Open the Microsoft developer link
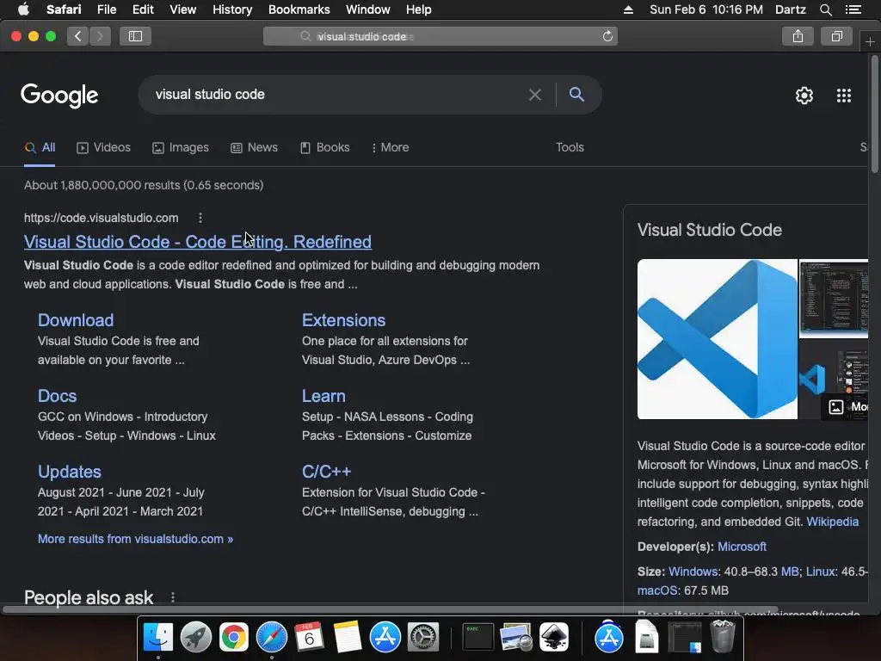The image size is (881, 661). coord(742,547)
